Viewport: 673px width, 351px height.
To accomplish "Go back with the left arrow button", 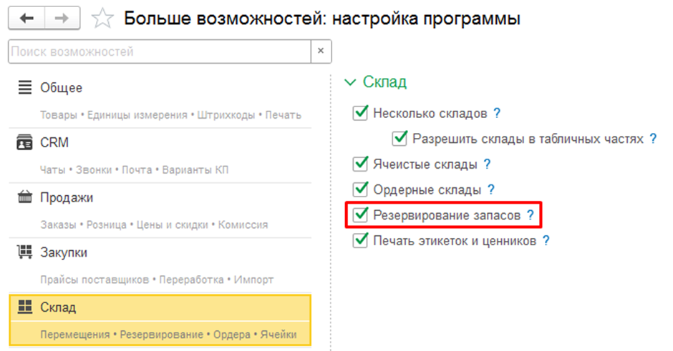I will click(26, 18).
